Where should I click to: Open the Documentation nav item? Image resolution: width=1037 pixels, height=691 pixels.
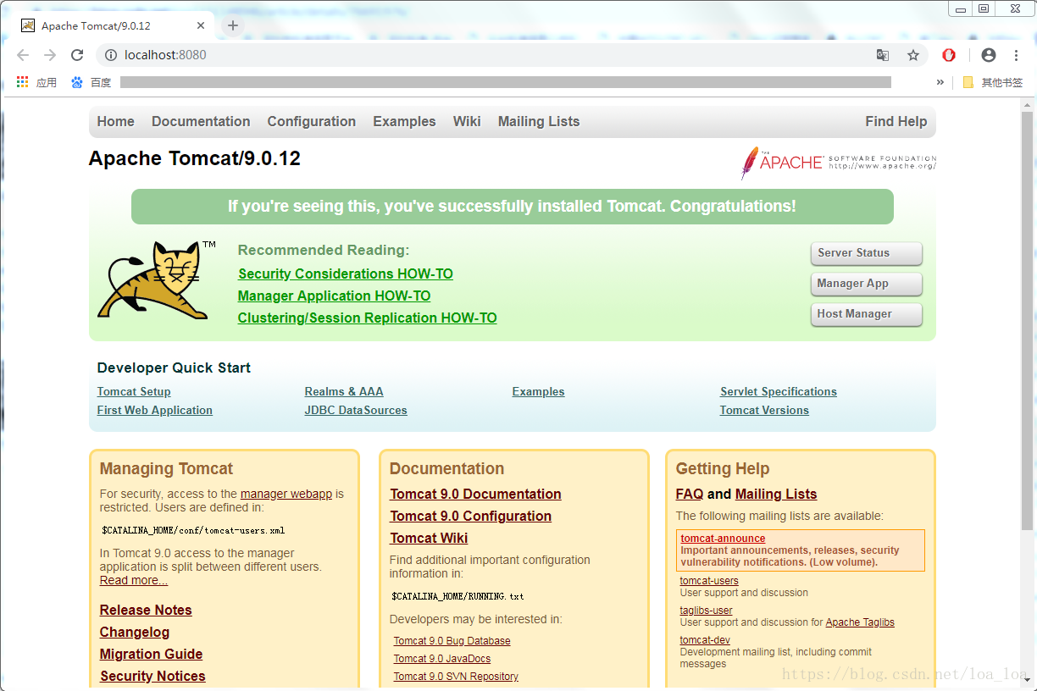click(201, 121)
